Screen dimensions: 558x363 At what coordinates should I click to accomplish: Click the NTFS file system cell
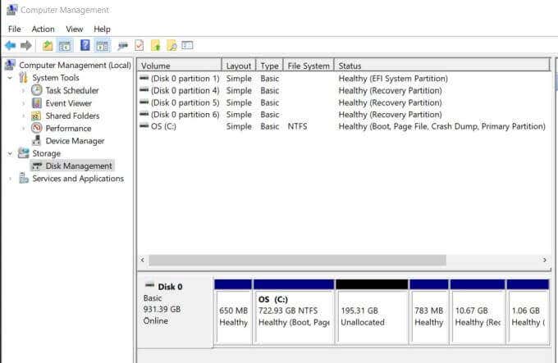(297, 126)
